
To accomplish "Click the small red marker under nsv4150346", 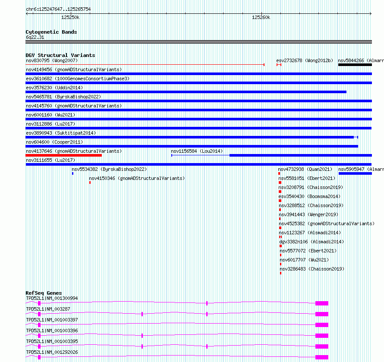I will (x=90, y=183).
